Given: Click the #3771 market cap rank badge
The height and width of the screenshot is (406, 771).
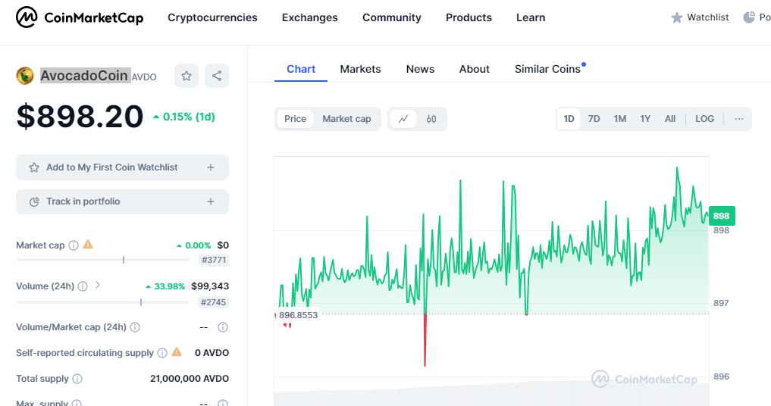Looking at the screenshot, I should (x=214, y=260).
